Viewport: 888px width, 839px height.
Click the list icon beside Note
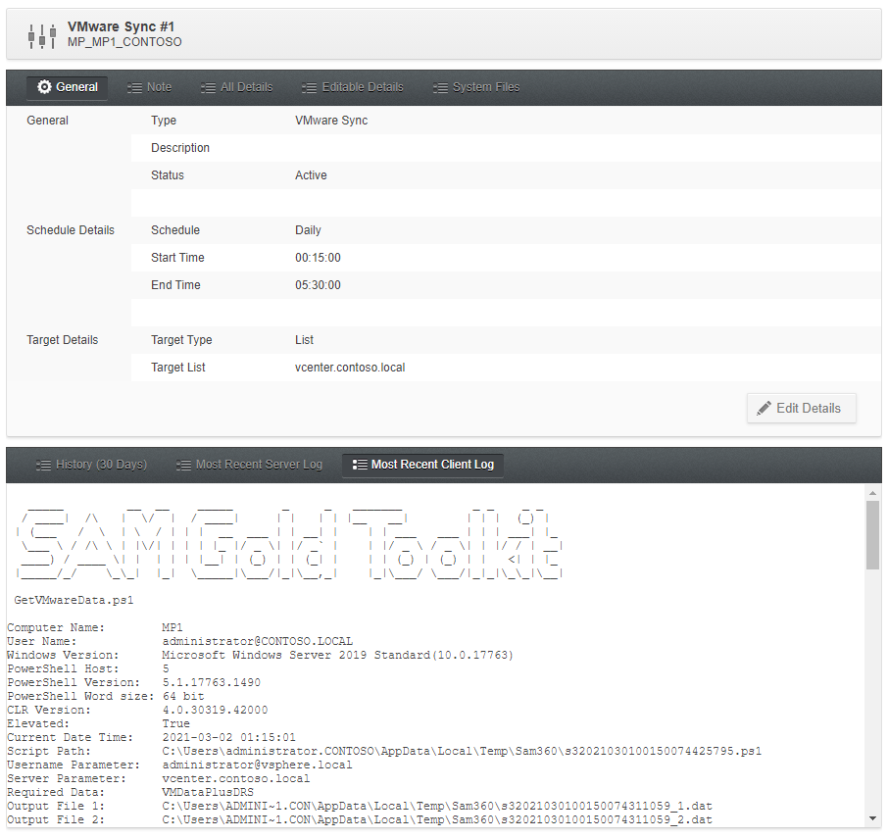135,88
